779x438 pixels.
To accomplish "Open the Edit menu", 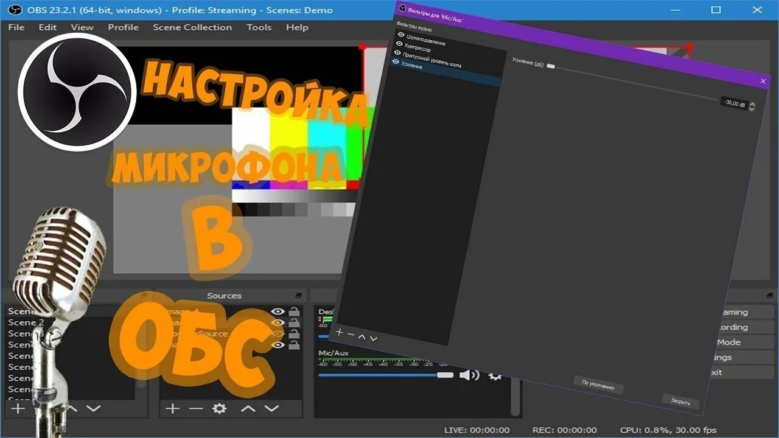I will click(47, 27).
